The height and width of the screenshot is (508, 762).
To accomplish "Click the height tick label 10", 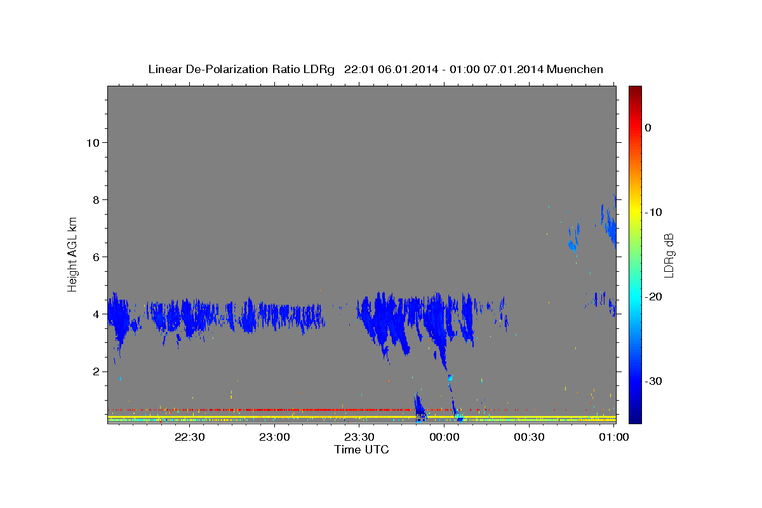I will pos(92,142).
